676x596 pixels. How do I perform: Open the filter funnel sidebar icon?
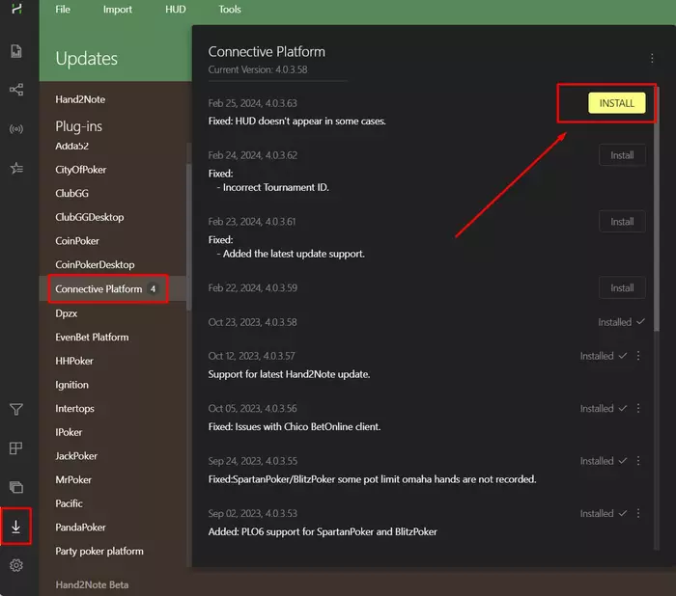tap(16, 409)
